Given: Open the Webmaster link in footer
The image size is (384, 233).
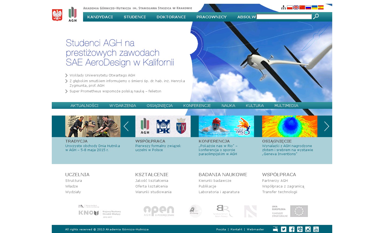Looking at the screenshot, I should pyautogui.click(x=255, y=229).
